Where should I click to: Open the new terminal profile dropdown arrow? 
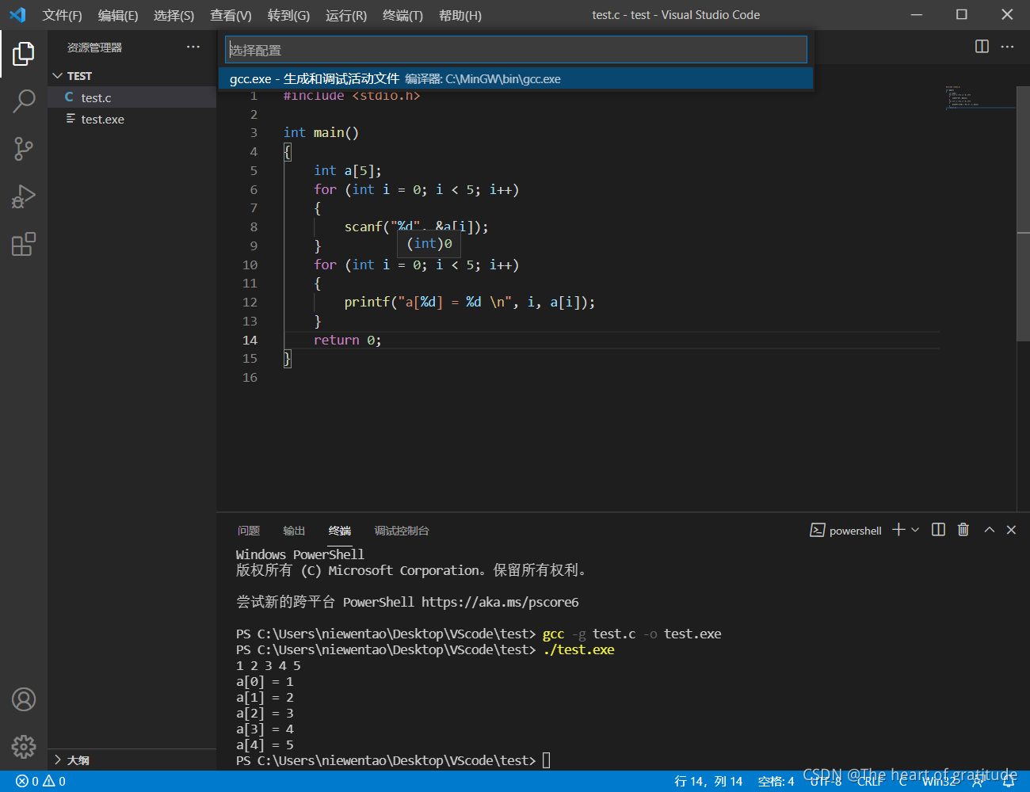(915, 530)
